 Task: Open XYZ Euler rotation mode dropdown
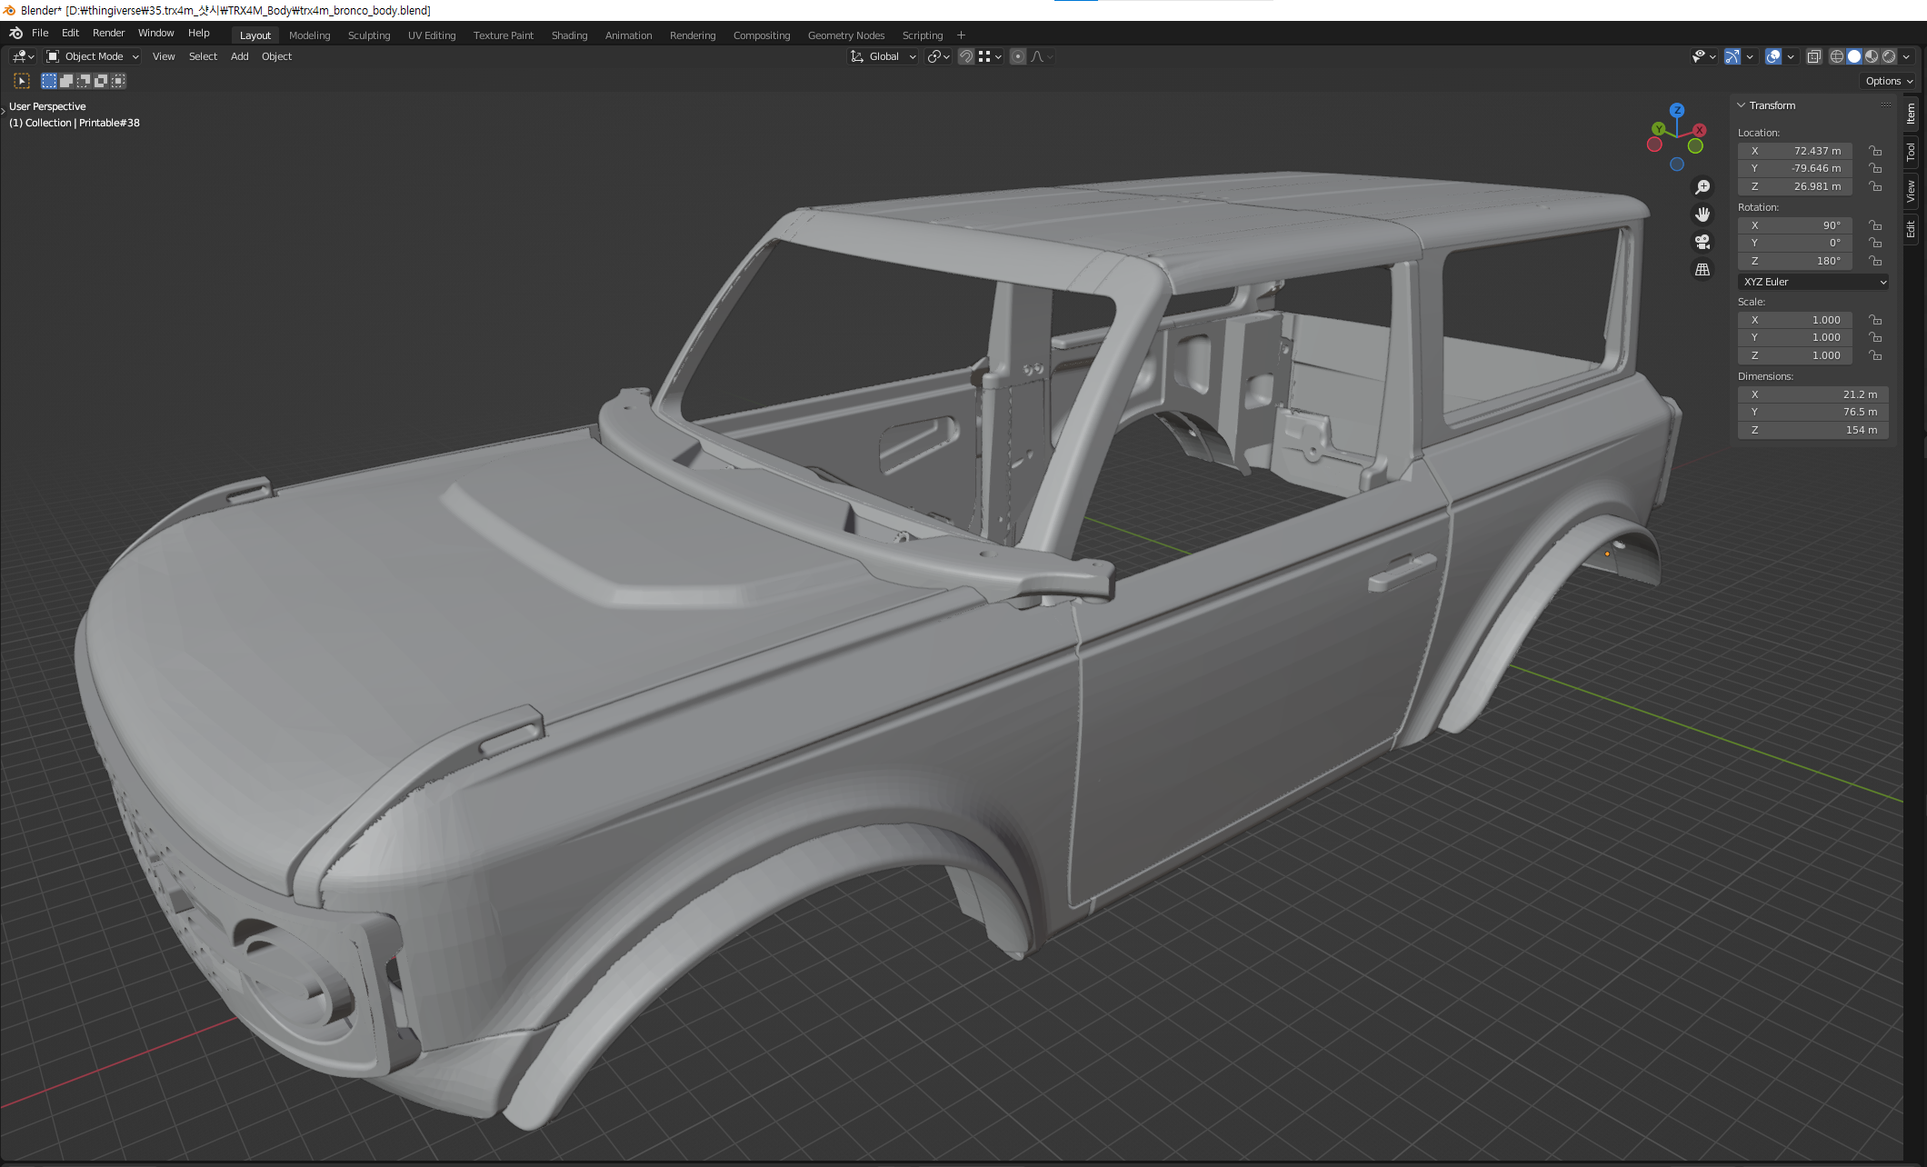point(1813,282)
